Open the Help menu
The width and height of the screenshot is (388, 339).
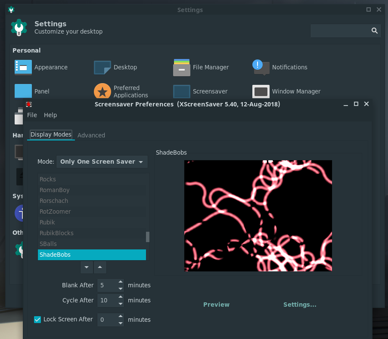point(50,115)
